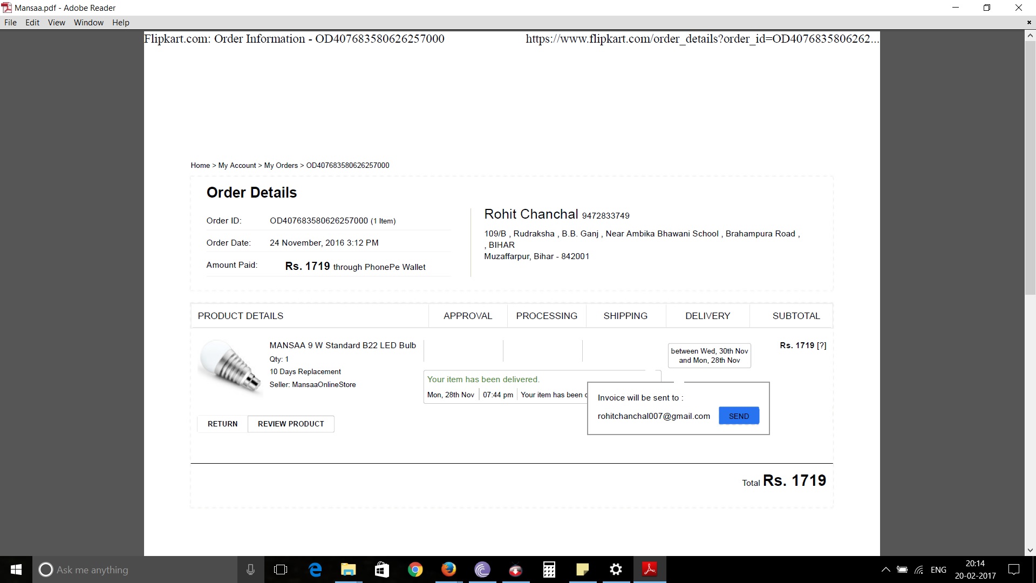This screenshot has height=583, width=1036.
Task: Click the LED bulb product thumbnail
Action: (230, 367)
